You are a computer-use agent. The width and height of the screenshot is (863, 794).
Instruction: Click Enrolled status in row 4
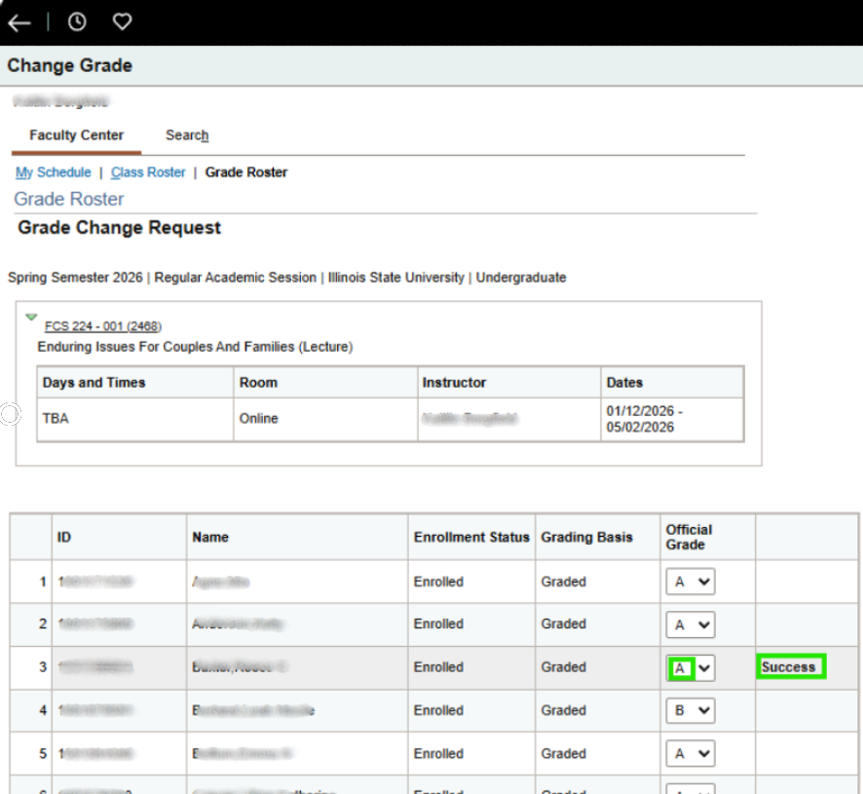click(x=438, y=710)
